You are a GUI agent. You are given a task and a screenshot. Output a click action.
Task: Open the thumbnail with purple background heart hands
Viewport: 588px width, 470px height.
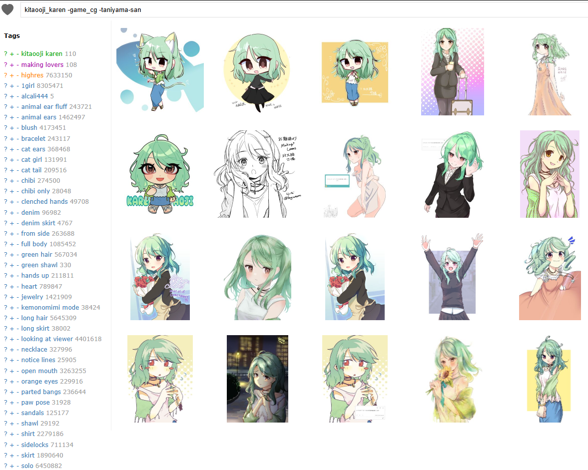click(x=550, y=174)
